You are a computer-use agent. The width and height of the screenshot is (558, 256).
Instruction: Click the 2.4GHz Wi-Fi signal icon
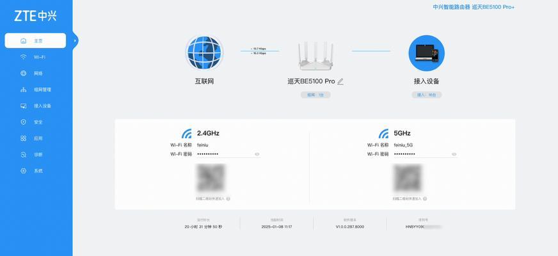coord(187,134)
